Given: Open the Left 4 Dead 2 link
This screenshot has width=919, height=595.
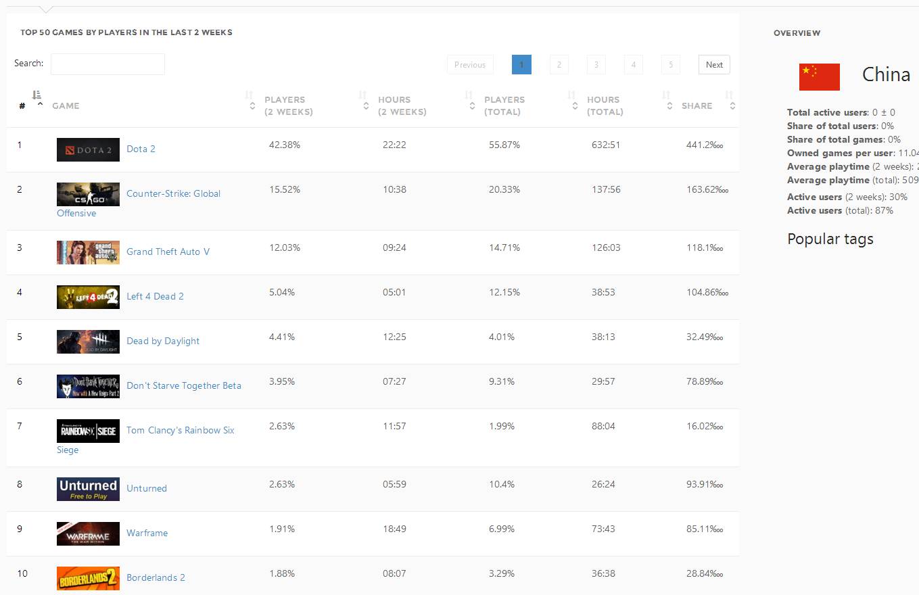Looking at the screenshot, I should point(155,296).
